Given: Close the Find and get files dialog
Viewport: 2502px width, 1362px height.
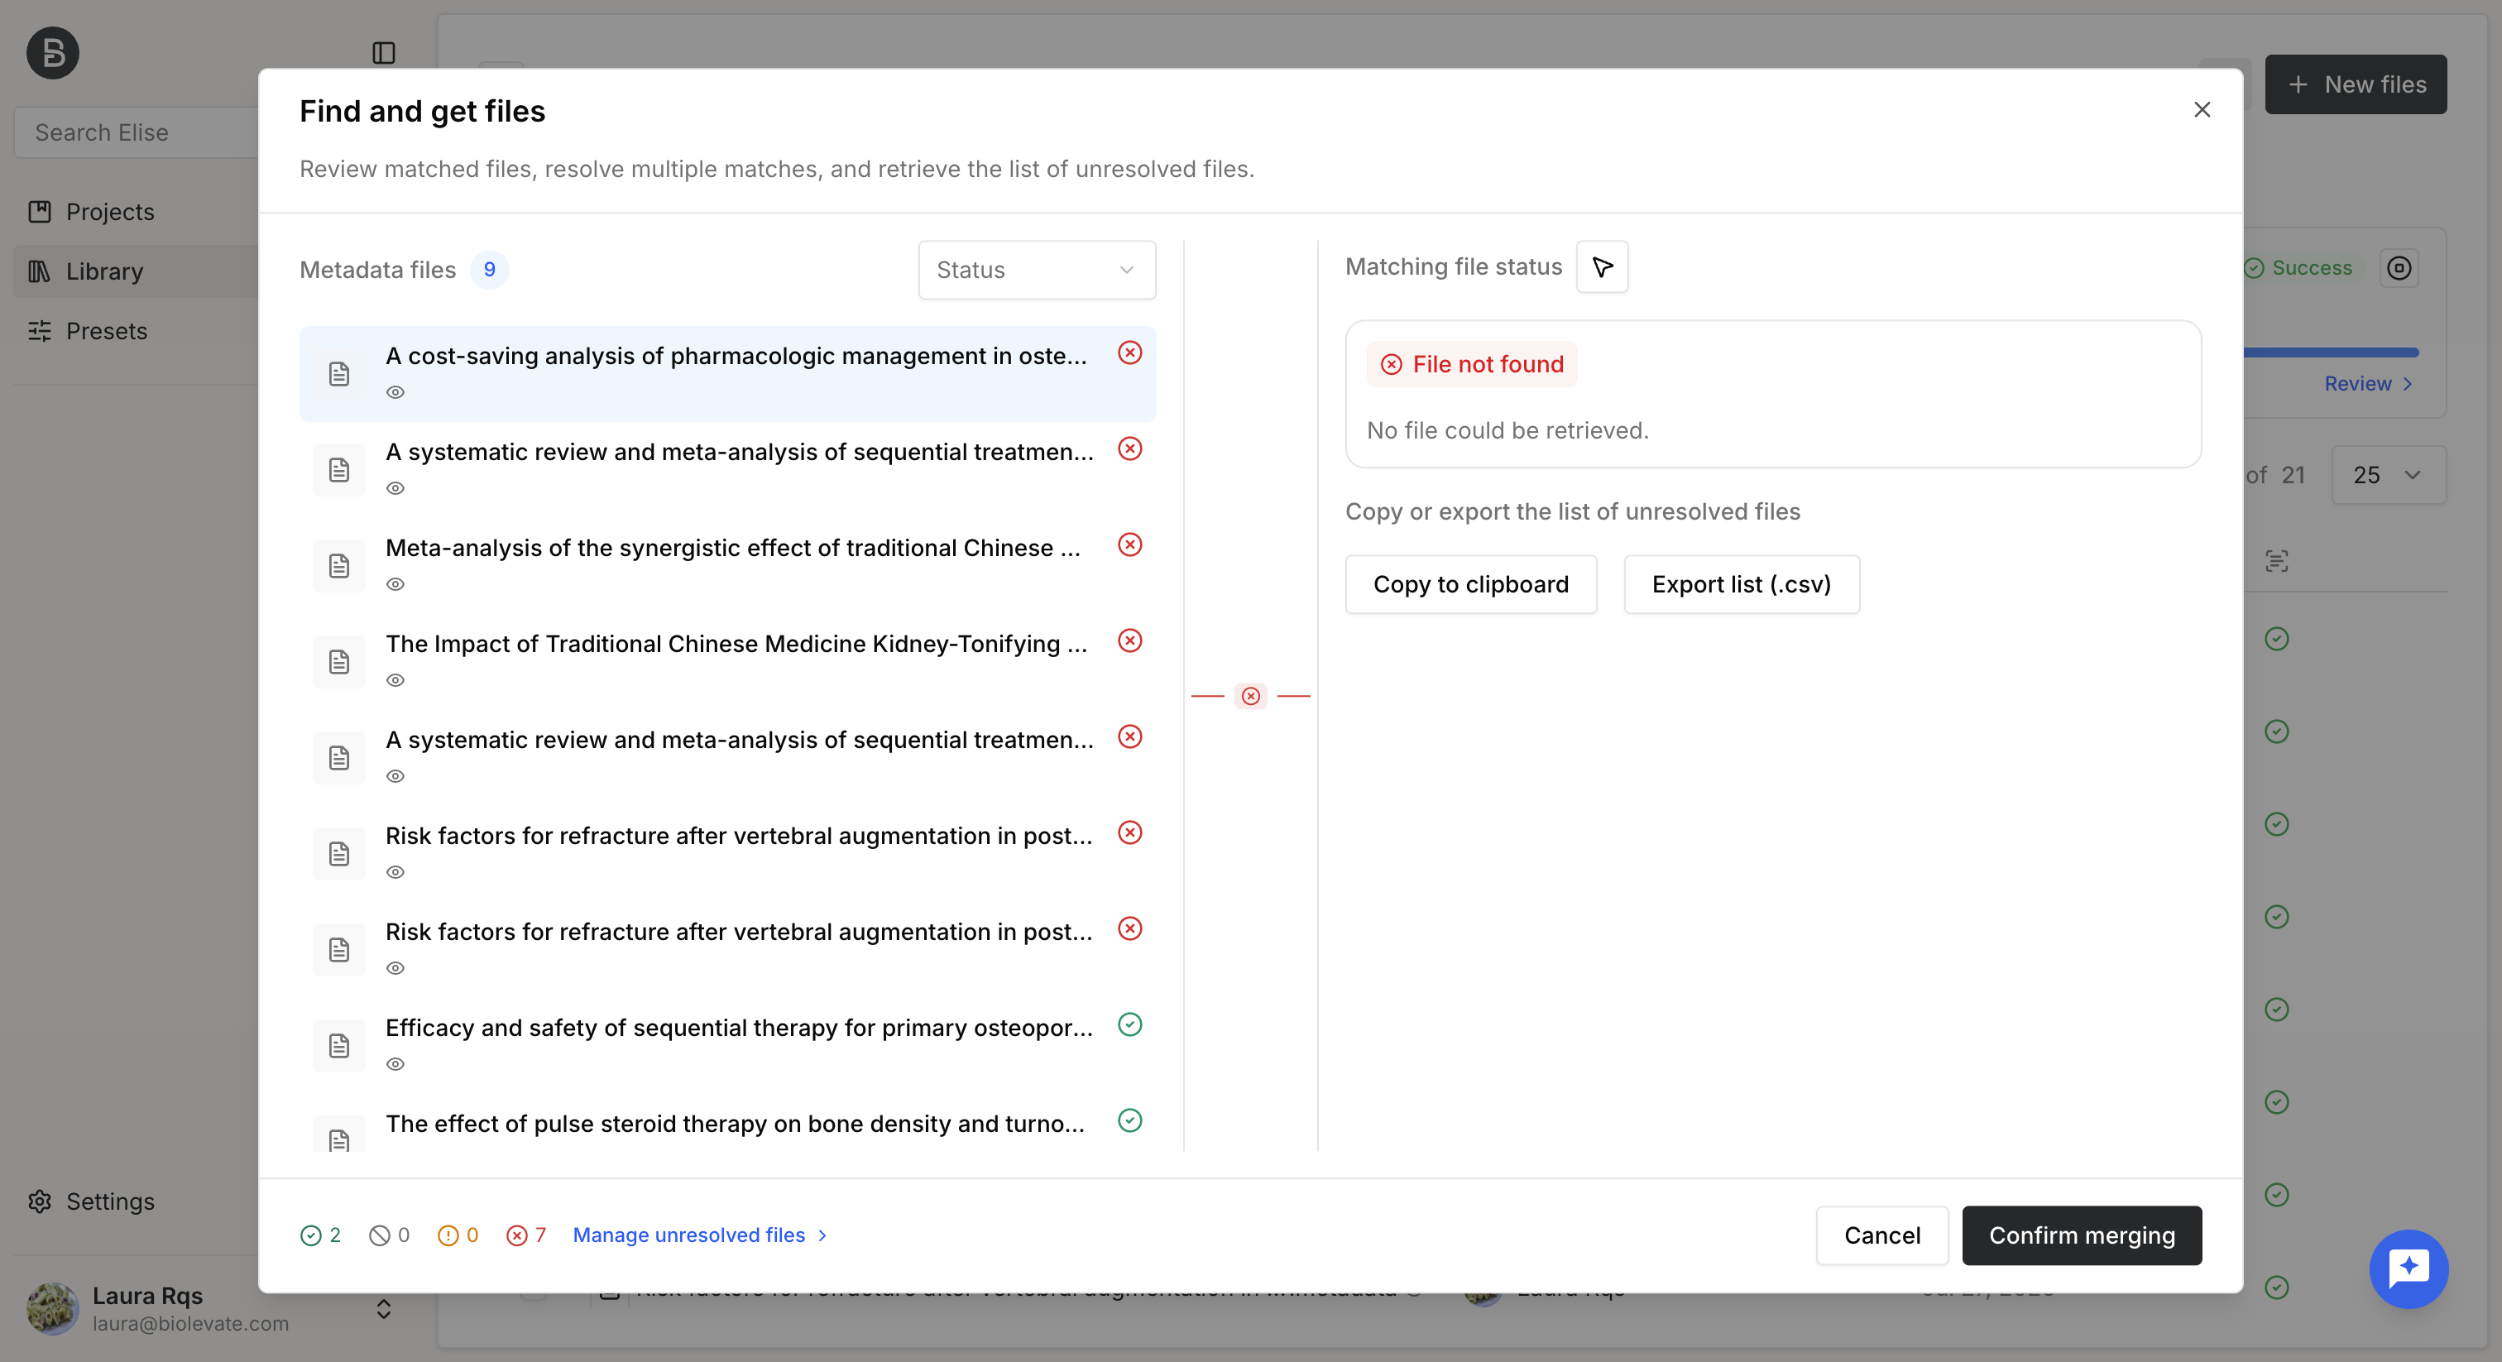Looking at the screenshot, I should pyautogui.click(x=2202, y=110).
